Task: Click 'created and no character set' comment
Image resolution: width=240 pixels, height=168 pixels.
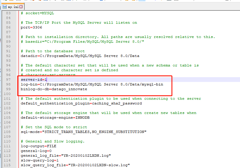Action: tap(69, 70)
